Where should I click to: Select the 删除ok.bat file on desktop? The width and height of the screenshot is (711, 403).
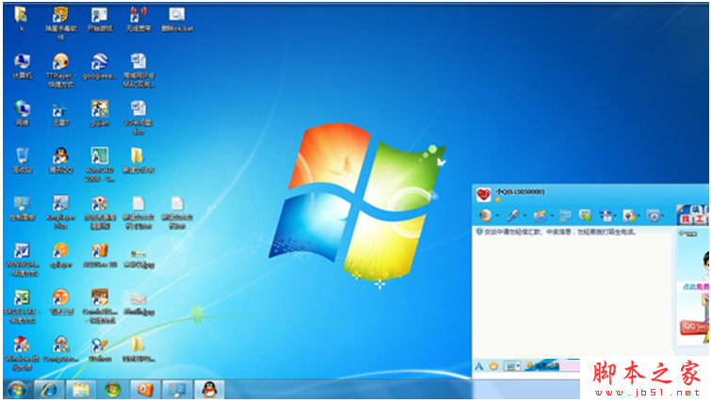[x=177, y=19]
